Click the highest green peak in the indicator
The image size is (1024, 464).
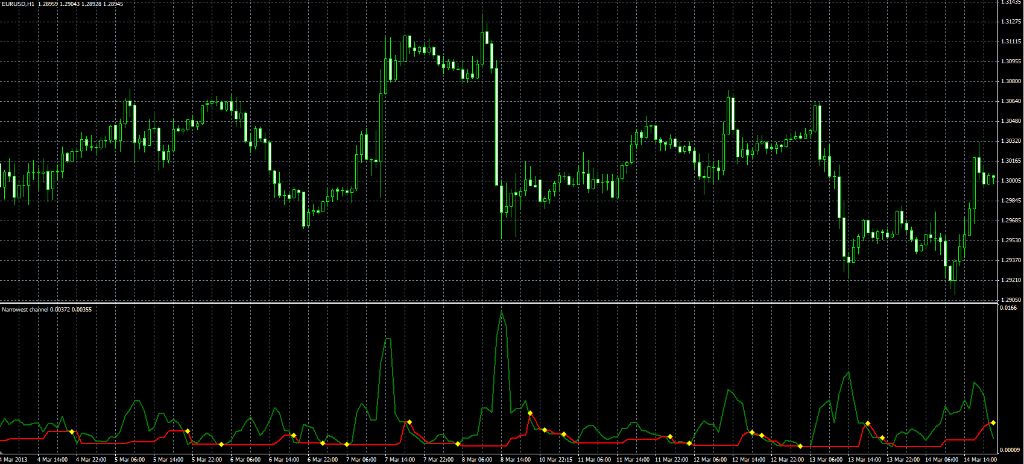coord(501,311)
